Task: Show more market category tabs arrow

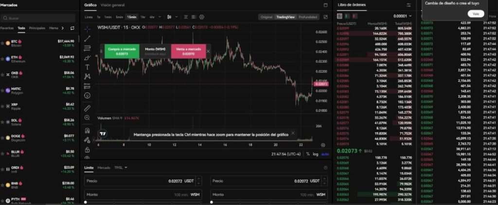Action: pos(63,28)
